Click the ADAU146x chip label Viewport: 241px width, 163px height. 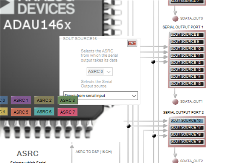pos(37,25)
